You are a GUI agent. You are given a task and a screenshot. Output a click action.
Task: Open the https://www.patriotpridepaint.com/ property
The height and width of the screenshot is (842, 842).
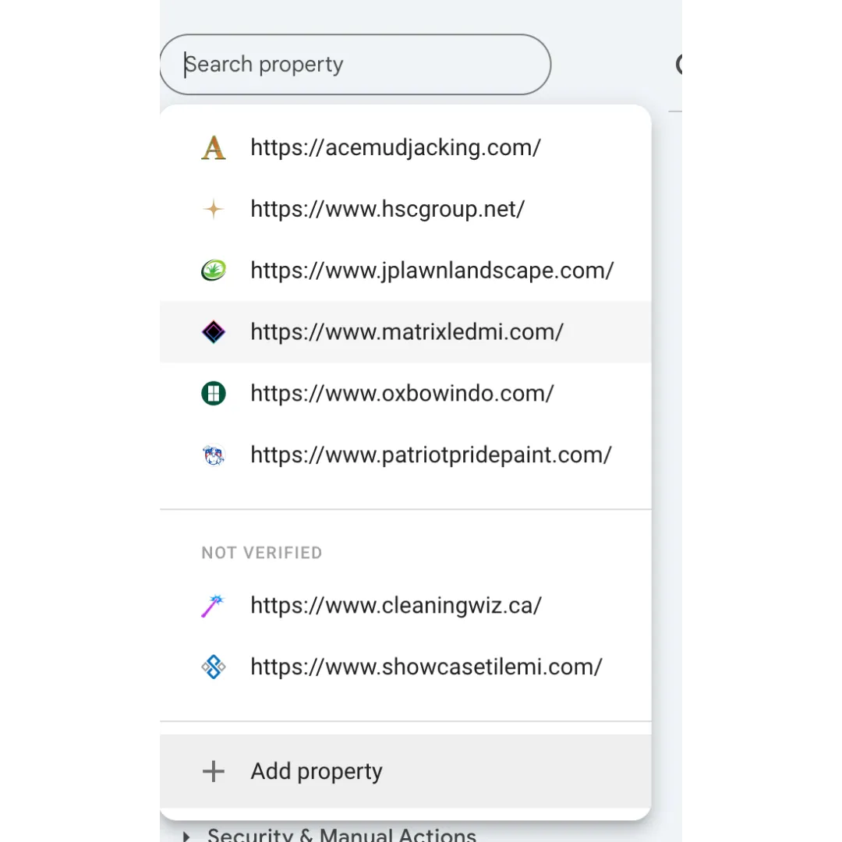431,455
